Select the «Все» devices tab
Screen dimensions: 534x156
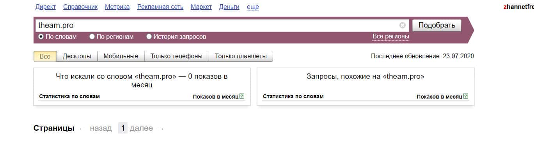[45, 56]
